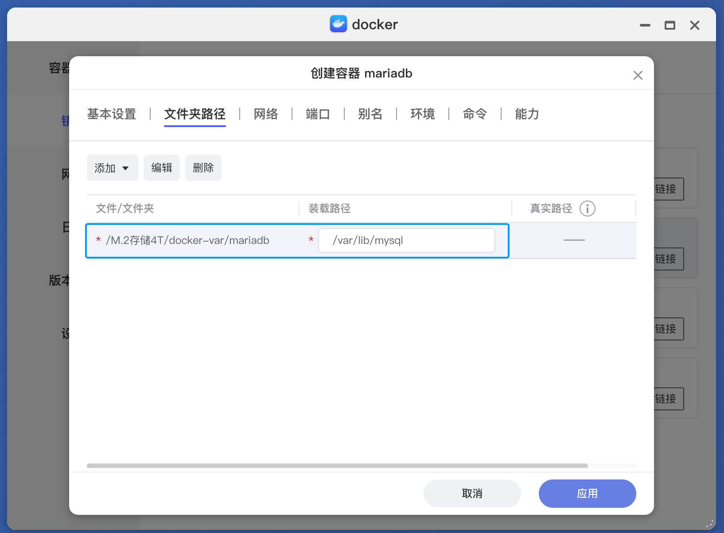The image size is (724, 533).
Task: Click the 装载路径 column header
Action: click(330, 209)
